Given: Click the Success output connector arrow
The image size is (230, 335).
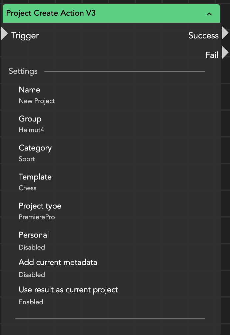Looking at the screenshot, I should [225, 33].
